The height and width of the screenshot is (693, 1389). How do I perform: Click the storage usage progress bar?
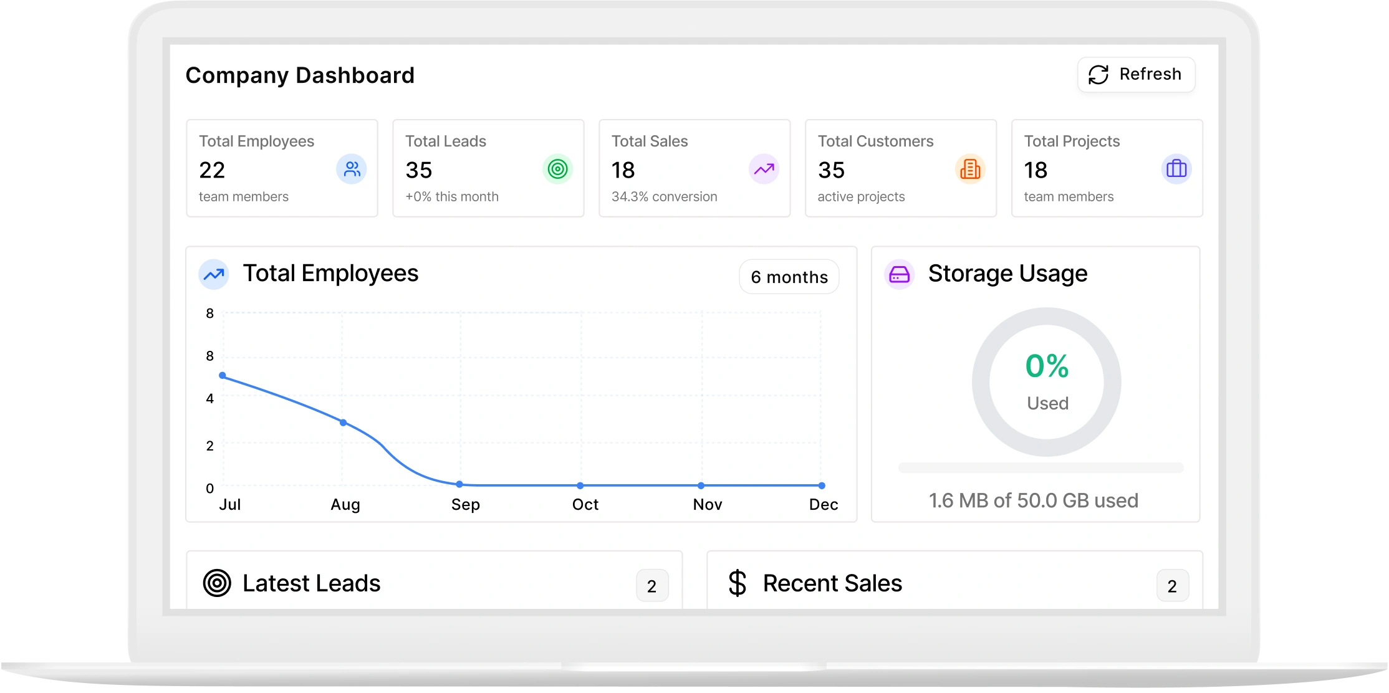point(1041,468)
